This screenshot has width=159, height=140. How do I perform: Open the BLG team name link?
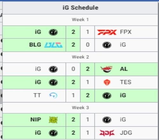click(35, 45)
